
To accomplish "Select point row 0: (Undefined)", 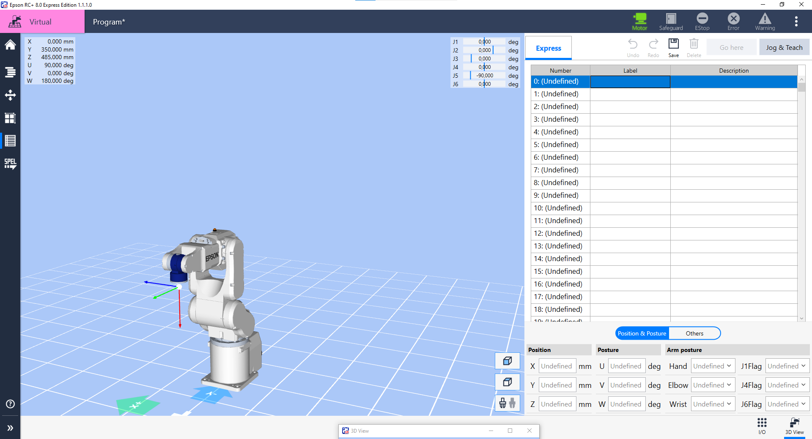I will point(664,82).
